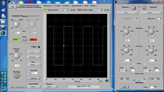Click amplitude 0.500 value field
Screen dimensions: 164x92
pyautogui.click(x=127, y=40)
